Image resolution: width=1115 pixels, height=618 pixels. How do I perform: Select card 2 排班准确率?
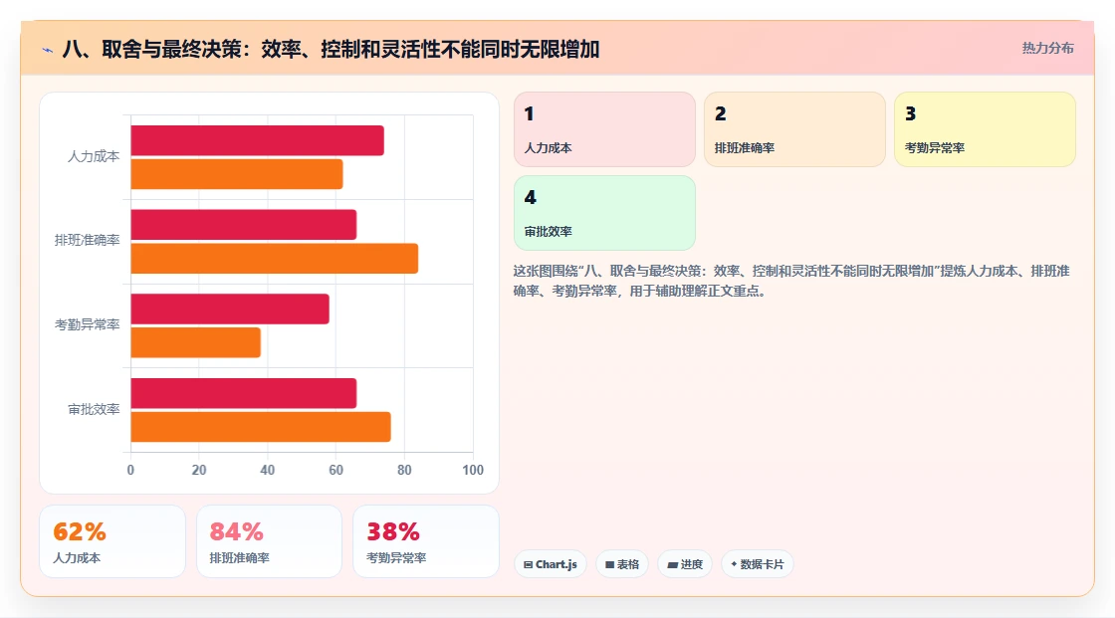[x=794, y=129]
